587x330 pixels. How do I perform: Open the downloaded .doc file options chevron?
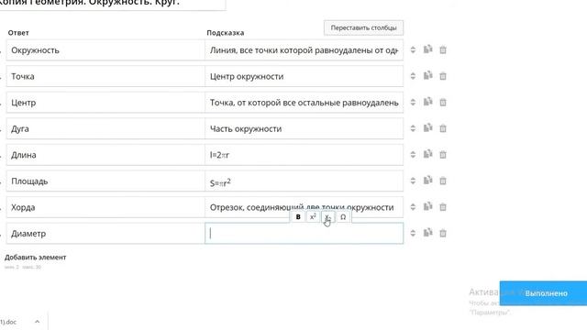(37, 322)
